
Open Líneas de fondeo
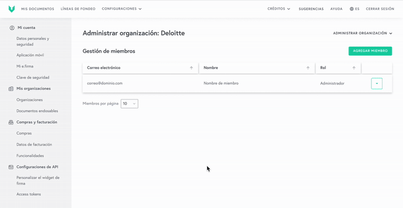[78, 9]
